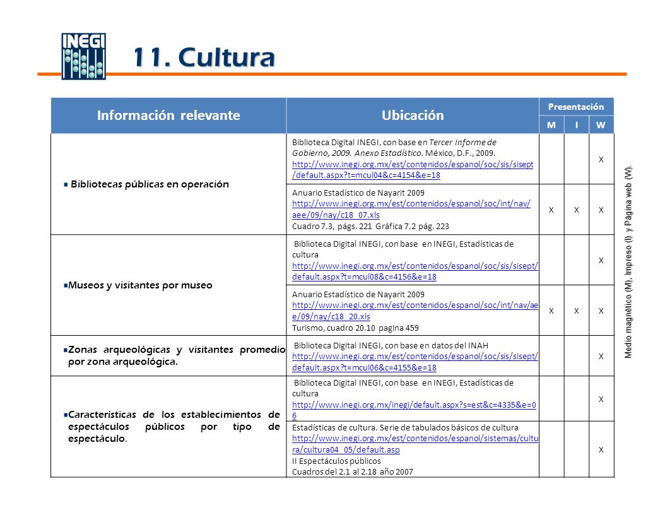Viewport: 665px width, 515px height.
Task: Select 'Estadísticas de cultura. Serie de tabulados' text
Action: pos(405,428)
